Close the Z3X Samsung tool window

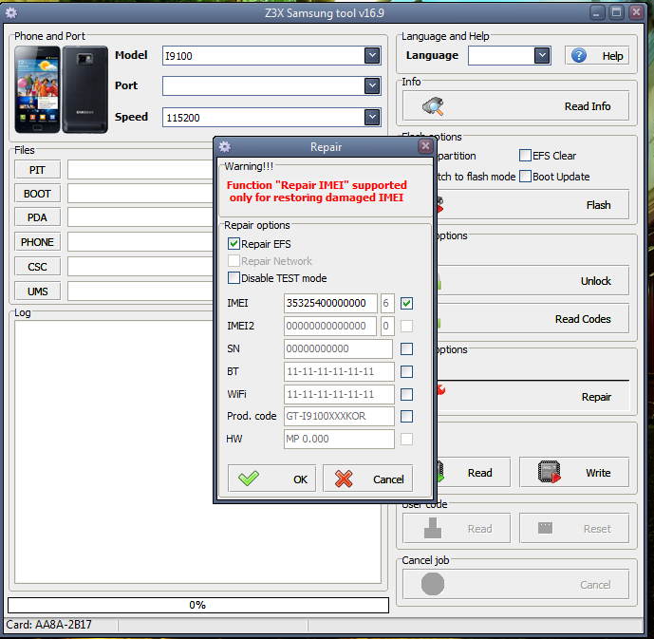[636, 12]
